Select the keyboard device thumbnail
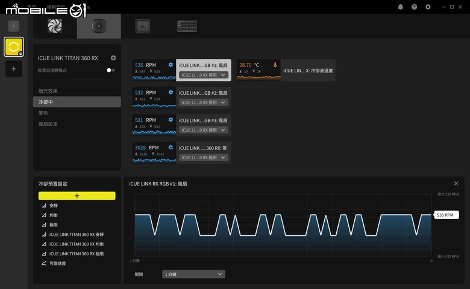Screen dimensions: 470x289 [x=187, y=26]
